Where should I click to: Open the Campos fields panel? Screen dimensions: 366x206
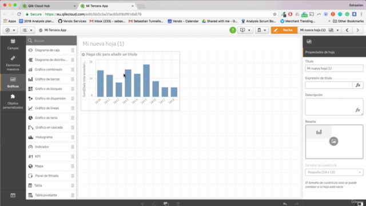(13, 44)
